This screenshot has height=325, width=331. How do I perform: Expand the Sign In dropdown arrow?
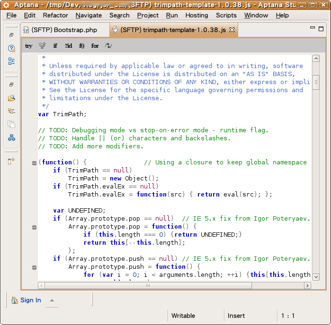(x=52, y=300)
